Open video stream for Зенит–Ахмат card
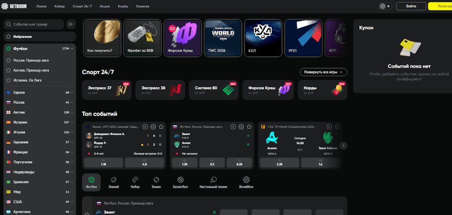 pos(233,127)
